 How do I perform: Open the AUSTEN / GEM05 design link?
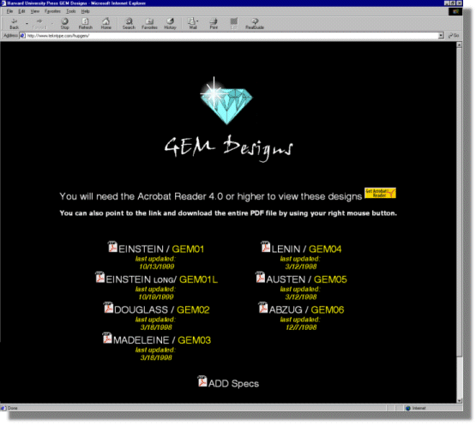(x=306, y=279)
